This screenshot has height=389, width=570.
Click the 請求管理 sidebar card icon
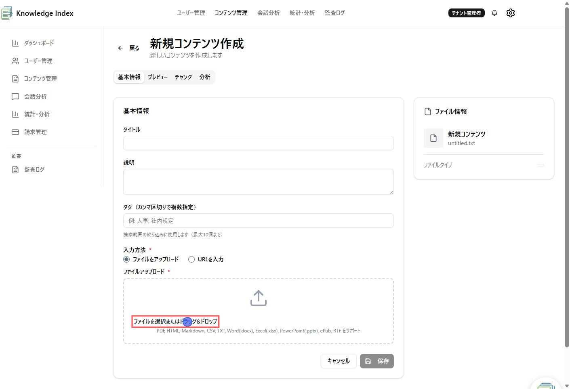click(15, 132)
